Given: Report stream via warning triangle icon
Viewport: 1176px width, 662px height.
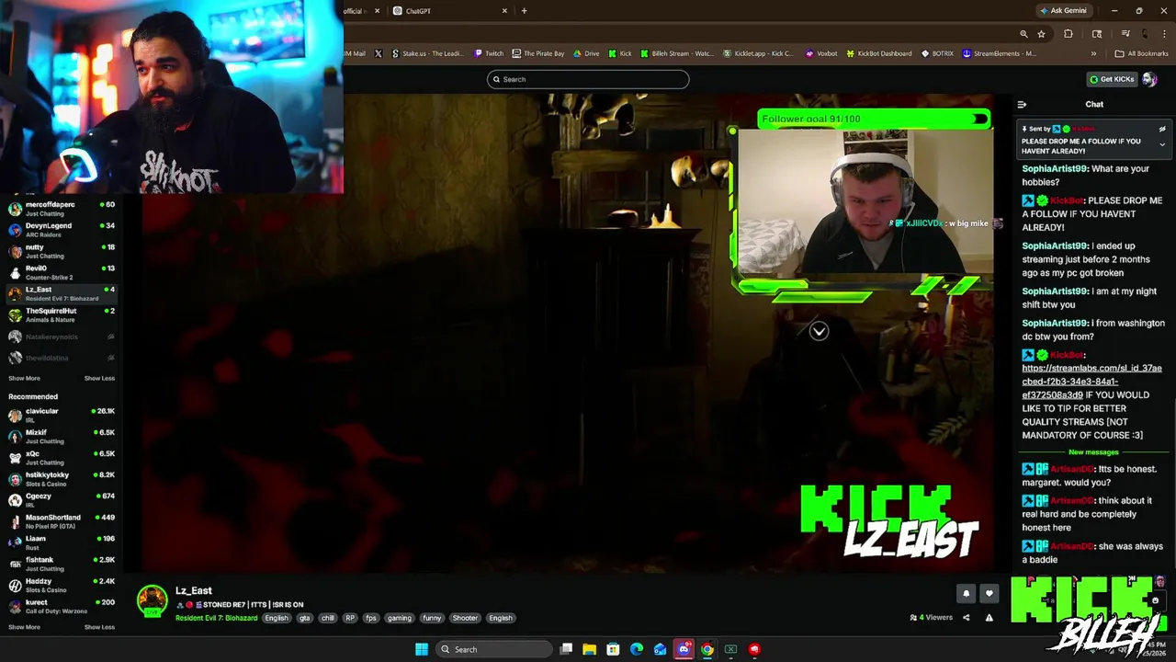Looking at the screenshot, I should point(989,618).
